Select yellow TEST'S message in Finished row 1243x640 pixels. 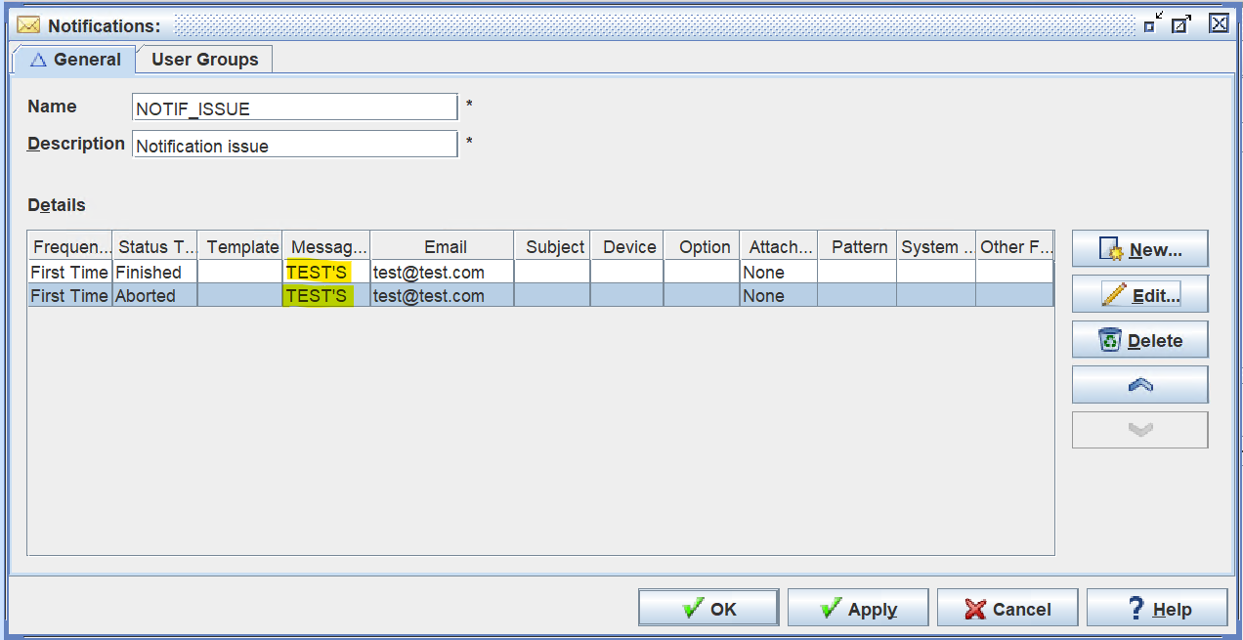click(x=326, y=273)
